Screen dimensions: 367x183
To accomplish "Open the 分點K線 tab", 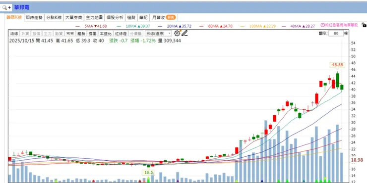I will click(x=54, y=17).
